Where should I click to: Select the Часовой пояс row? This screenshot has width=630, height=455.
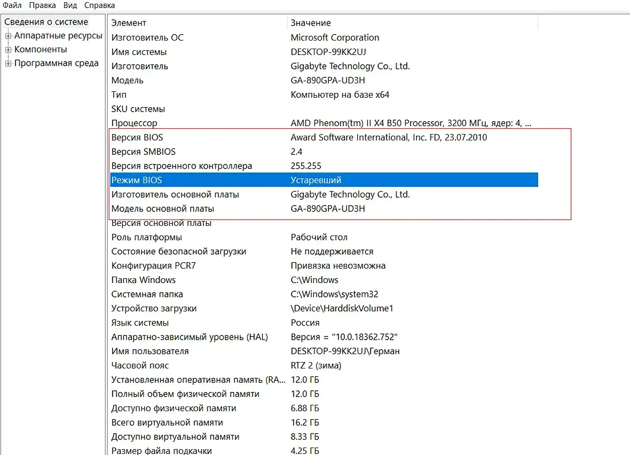pyautogui.click(x=324, y=366)
